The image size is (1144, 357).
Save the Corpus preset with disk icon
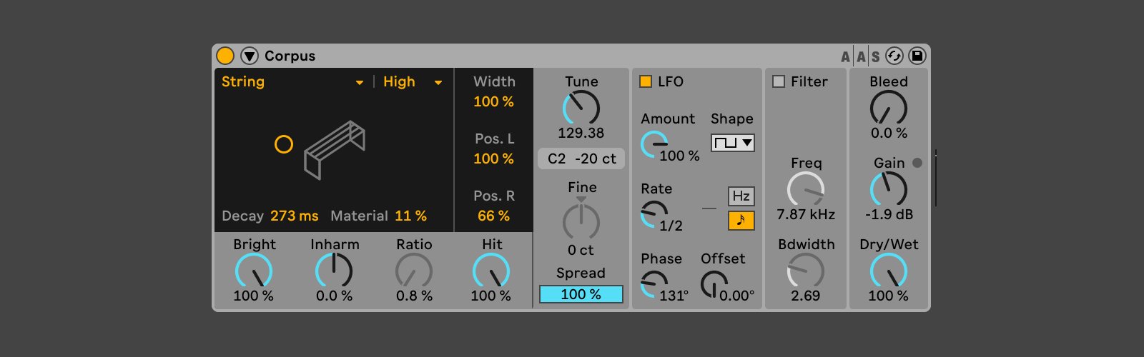[917, 56]
